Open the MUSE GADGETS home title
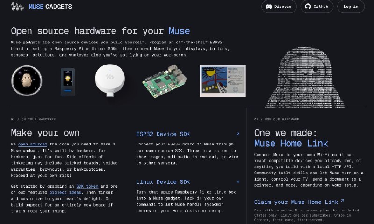This screenshot has width=374, height=224. [50, 7]
